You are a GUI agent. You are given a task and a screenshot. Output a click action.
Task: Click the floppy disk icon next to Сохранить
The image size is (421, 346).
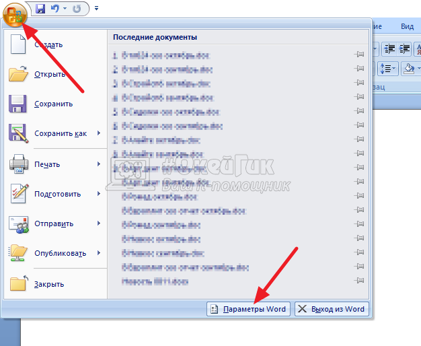coord(17,104)
